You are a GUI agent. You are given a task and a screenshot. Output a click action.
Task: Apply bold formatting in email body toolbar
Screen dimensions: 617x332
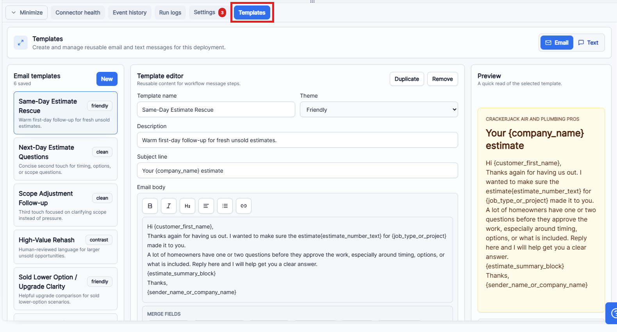tap(150, 206)
